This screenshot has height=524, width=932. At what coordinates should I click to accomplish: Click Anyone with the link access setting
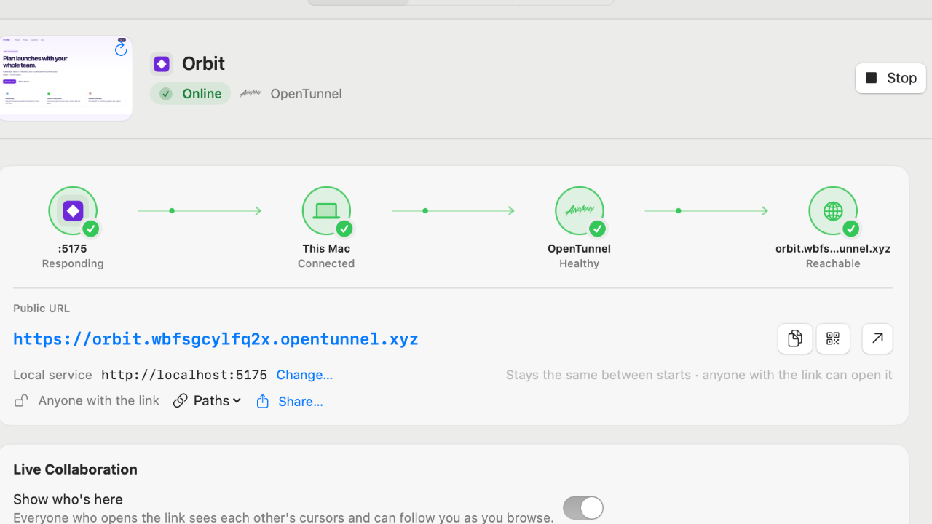coord(98,400)
